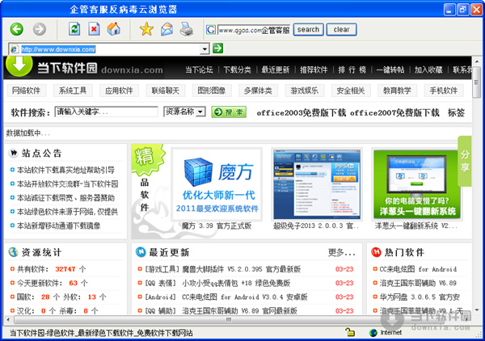Click the gray Forward arrow icon
Screen dimensions: 485x341
(40, 29)
